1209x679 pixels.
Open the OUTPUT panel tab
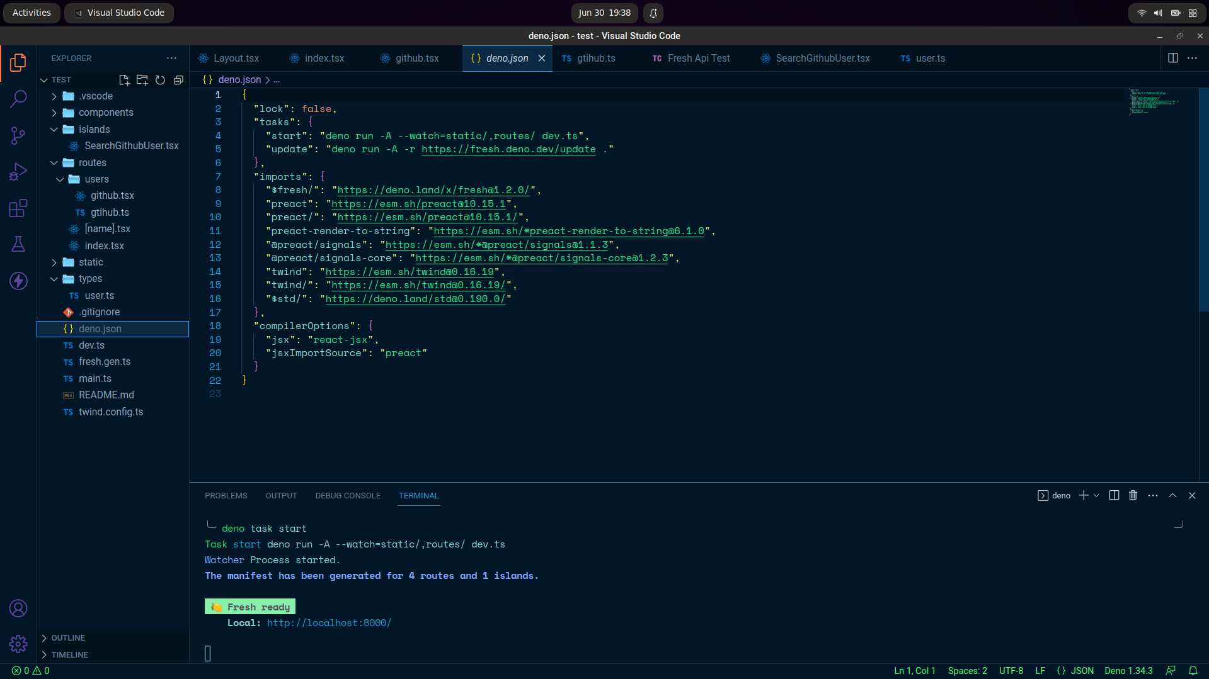pos(281,495)
